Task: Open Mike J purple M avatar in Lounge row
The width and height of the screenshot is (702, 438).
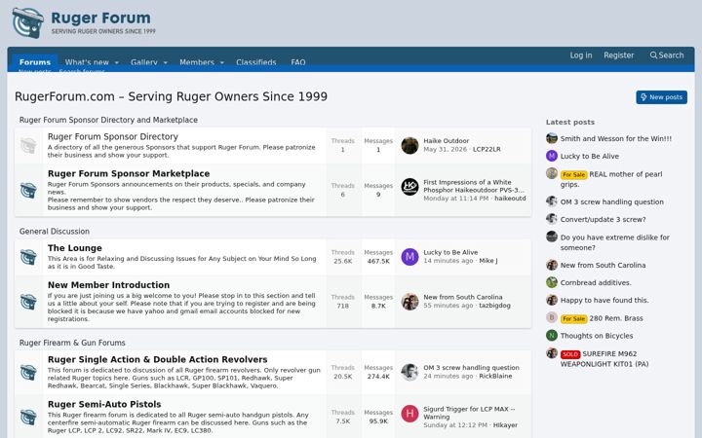Action: (409, 257)
